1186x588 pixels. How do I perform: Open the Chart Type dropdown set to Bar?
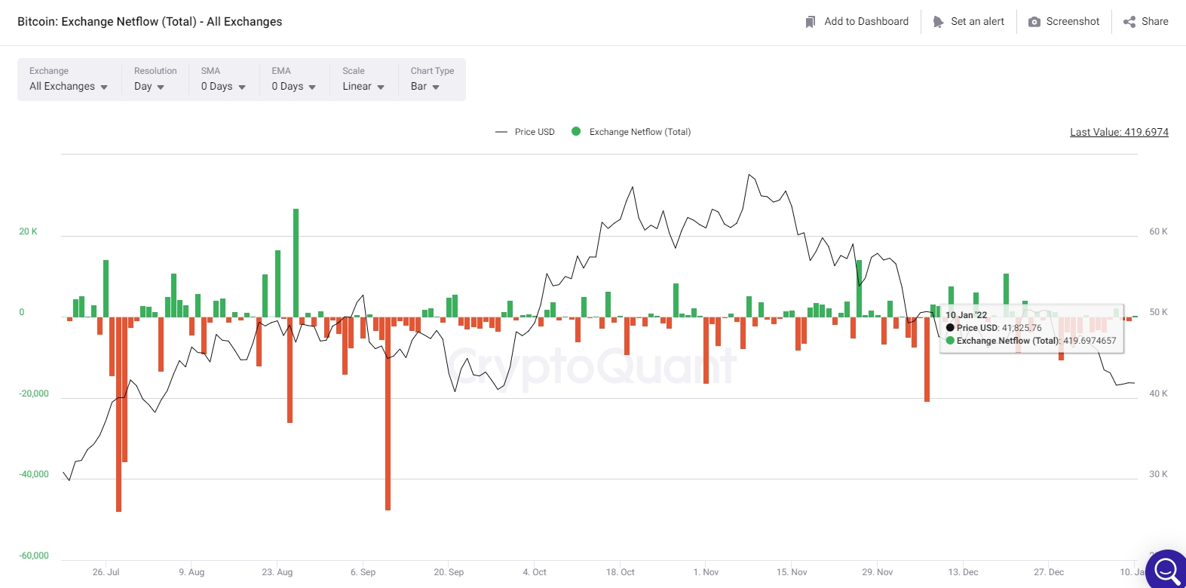(425, 87)
